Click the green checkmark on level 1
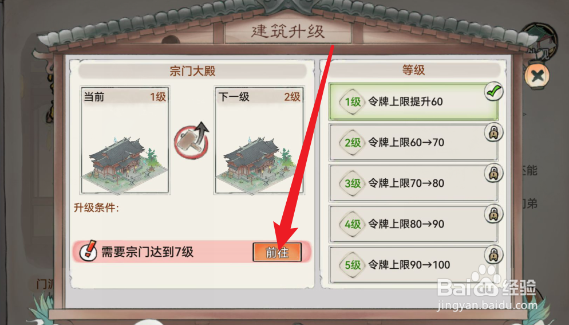The height and width of the screenshot is (325, 569). point(493,92)
